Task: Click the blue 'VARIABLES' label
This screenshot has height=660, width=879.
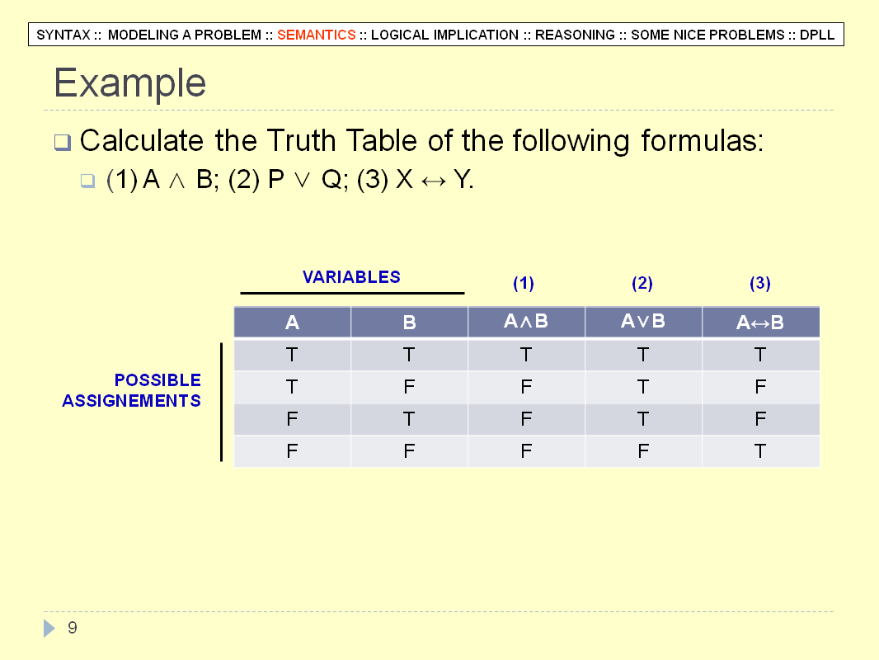Action: click(351, 277)
